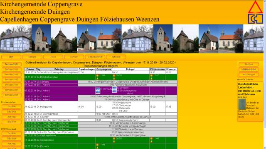This screenshot has height=149, width=266.
Task: Select Termine 2014 in the sidebar
Action: coord(12,95)
